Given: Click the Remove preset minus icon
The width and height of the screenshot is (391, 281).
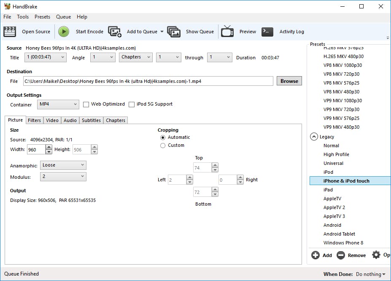Looking at the screenshot, I should point(341,255).
